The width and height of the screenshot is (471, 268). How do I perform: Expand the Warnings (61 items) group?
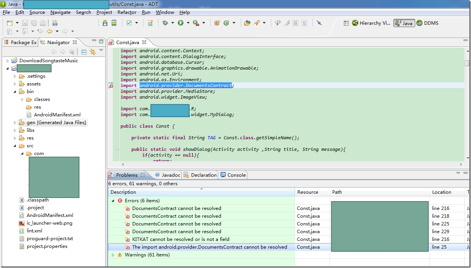[x=113, y=255]
